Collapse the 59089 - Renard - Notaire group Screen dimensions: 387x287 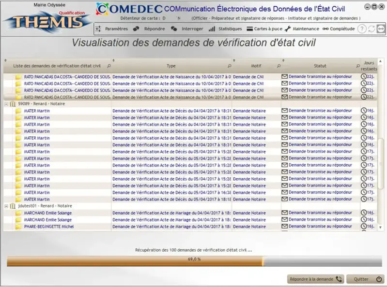(6, 104)
